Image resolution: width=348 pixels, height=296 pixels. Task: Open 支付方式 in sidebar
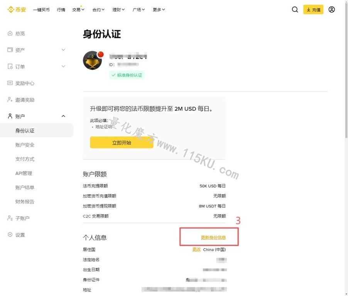click(x=25, y=159)
